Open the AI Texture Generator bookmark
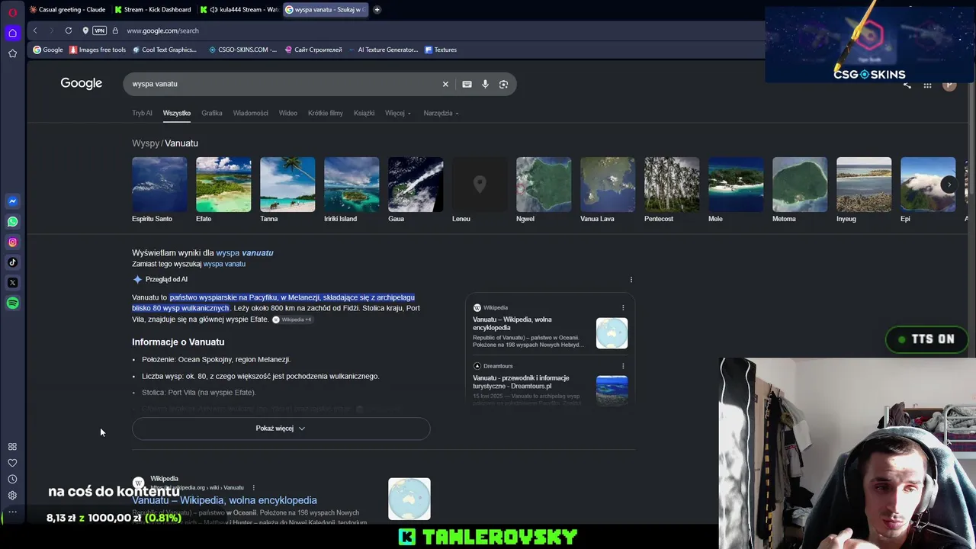This screenshot has width=976, height=549. click(384, 50)
